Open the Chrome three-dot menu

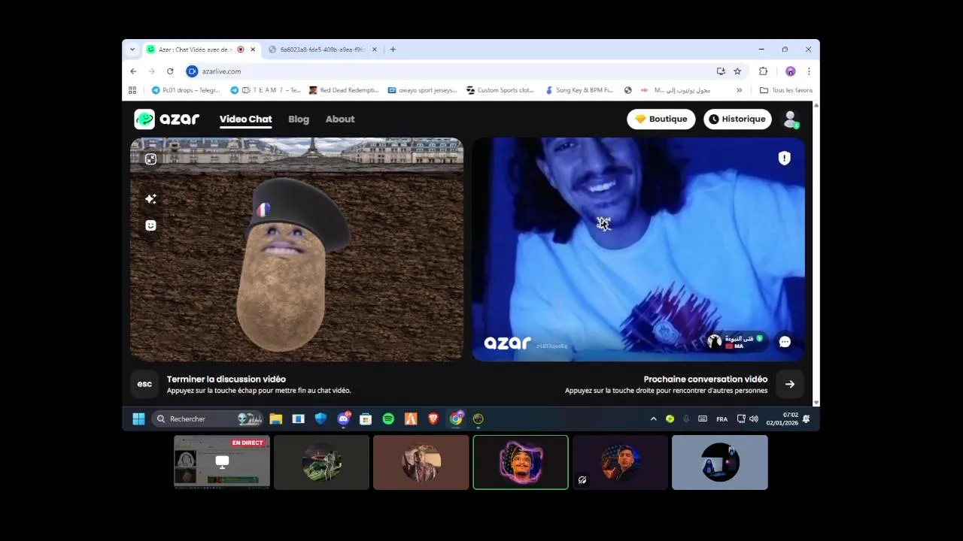[809, 71]
